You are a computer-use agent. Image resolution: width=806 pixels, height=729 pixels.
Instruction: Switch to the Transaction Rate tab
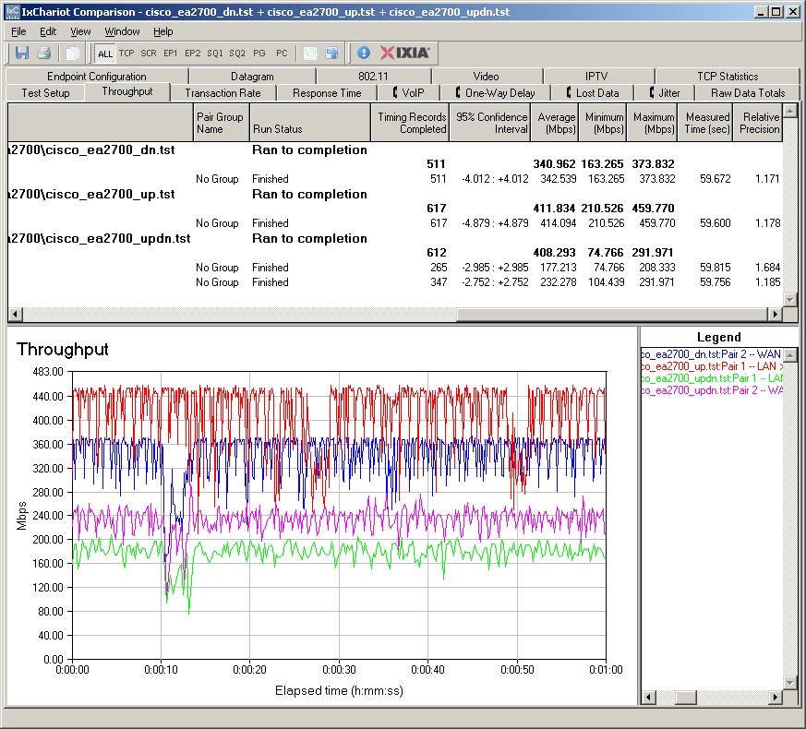223,93
